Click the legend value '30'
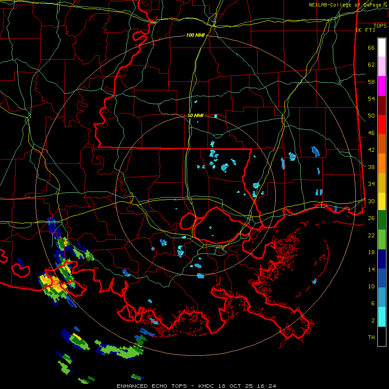 pos(371,201)
